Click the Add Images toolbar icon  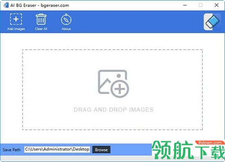coord(16,19)
